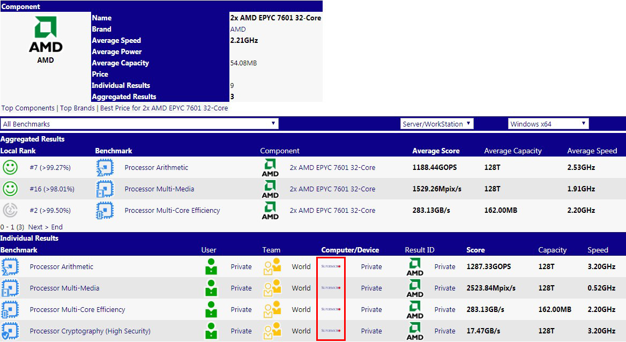Click the Processor Arithmetic icon in Aggregated Results
This screenshot has height=342, width=626.
tap(105, 168)
